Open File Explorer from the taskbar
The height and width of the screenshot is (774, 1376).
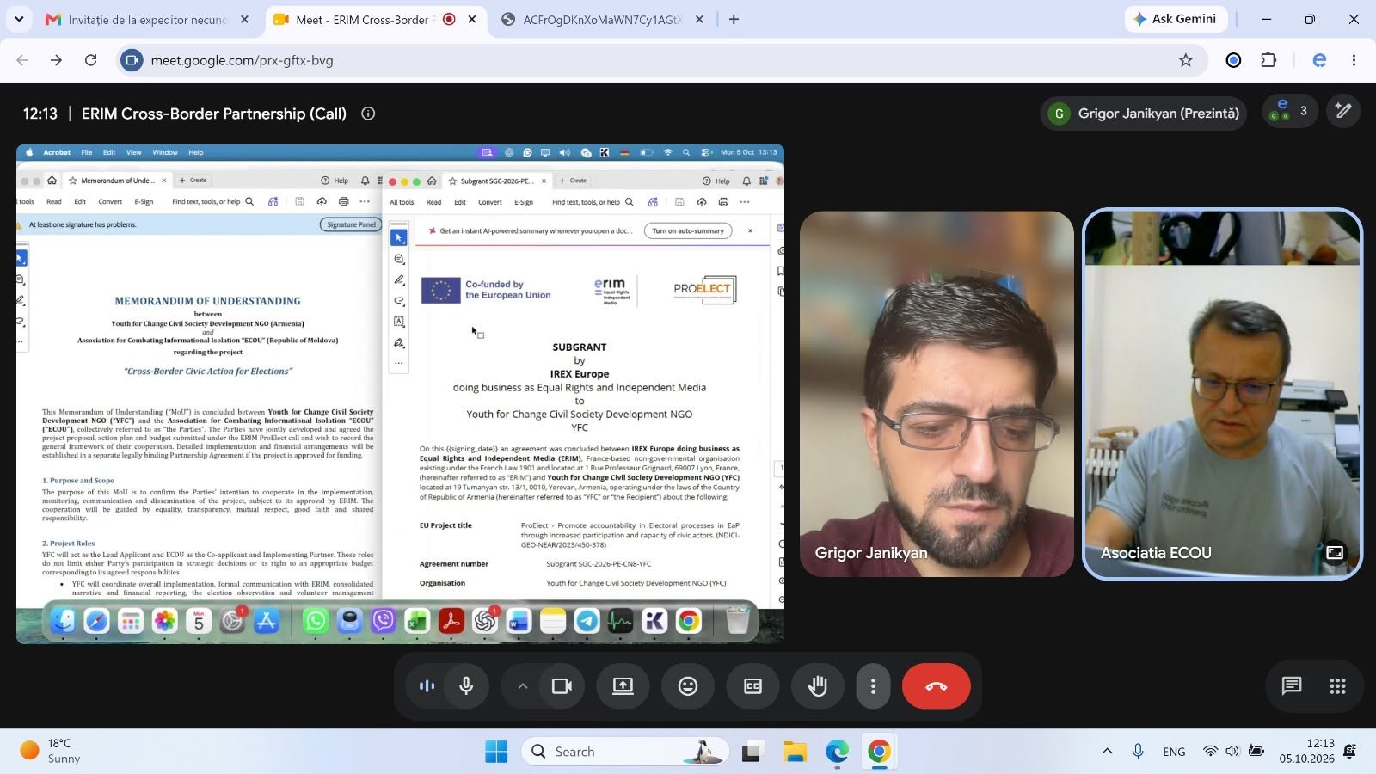[795, 752]
